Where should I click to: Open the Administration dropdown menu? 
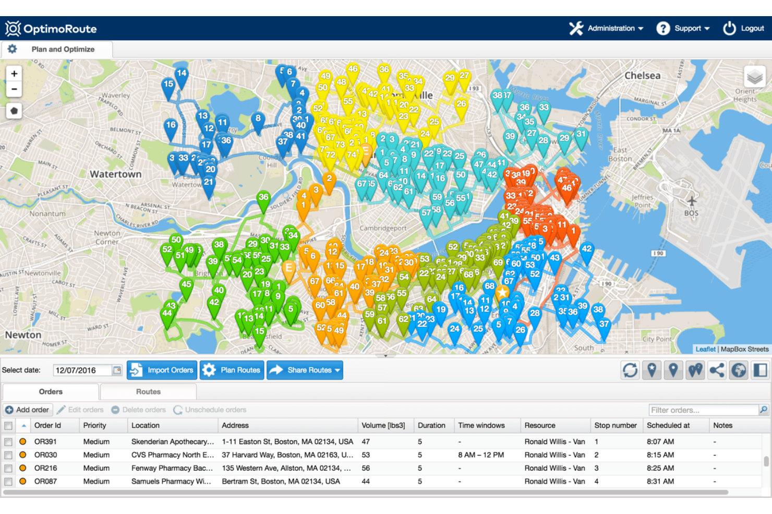click(606, 28)
